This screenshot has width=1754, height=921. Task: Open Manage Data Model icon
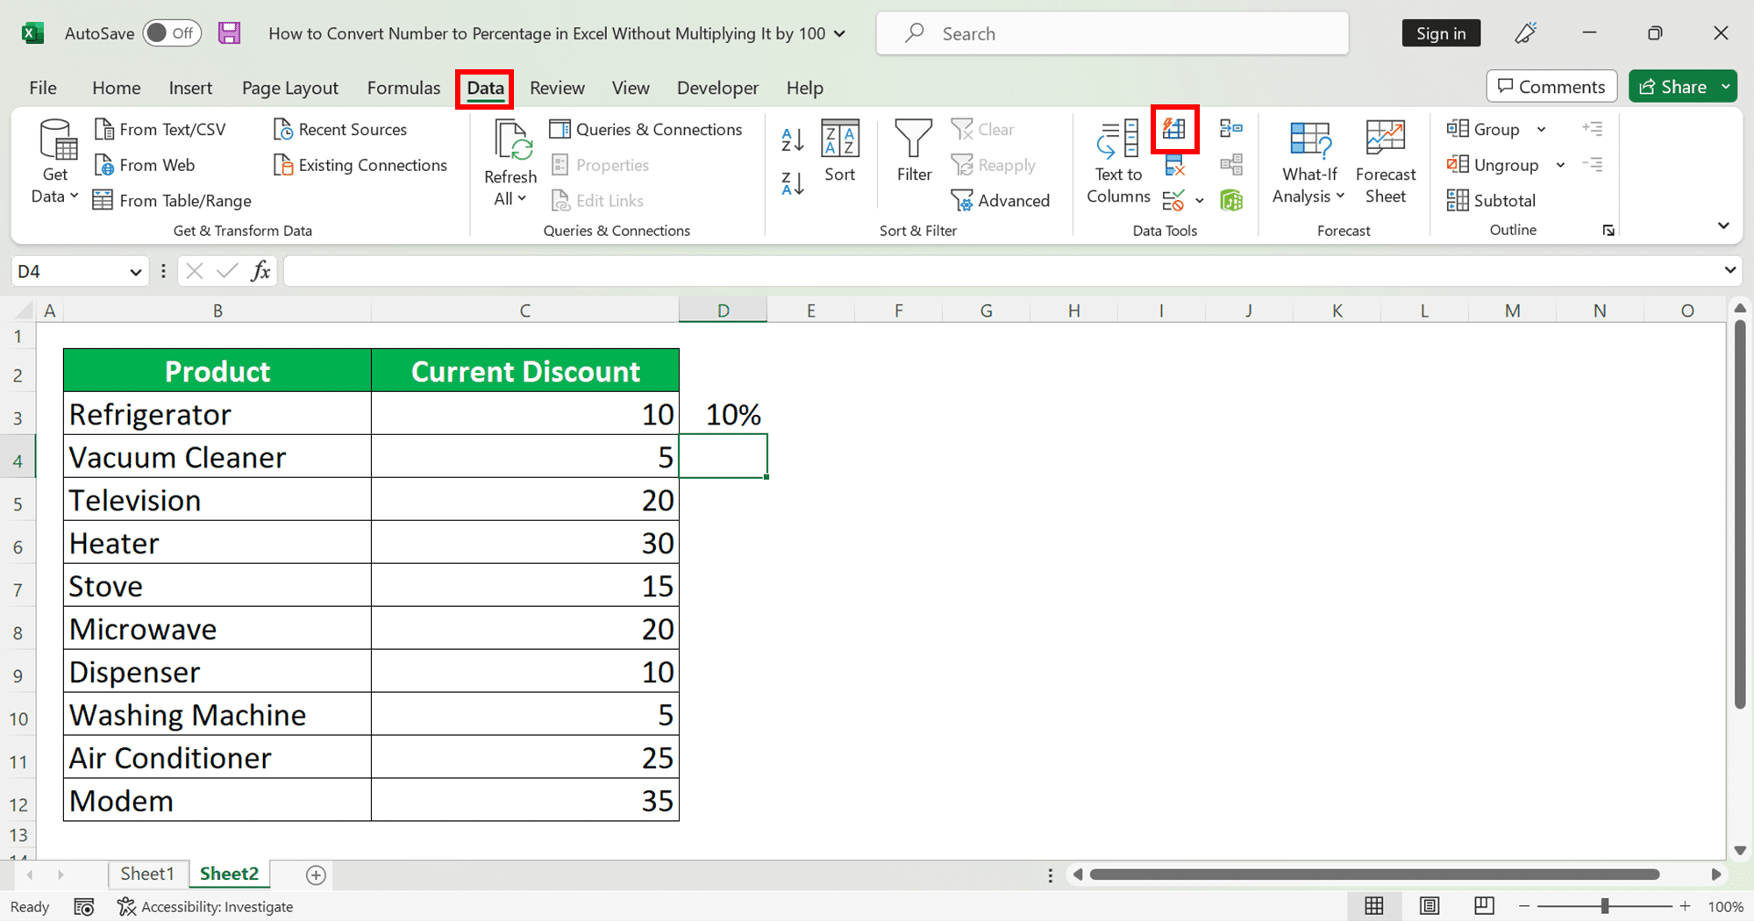pos(1231,201)
